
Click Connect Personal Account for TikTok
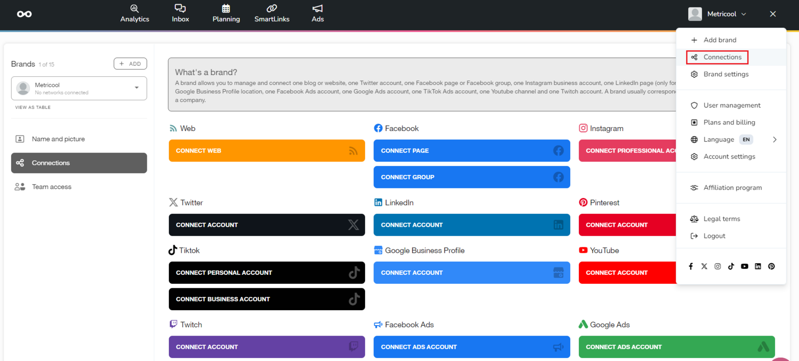(267, 273)
